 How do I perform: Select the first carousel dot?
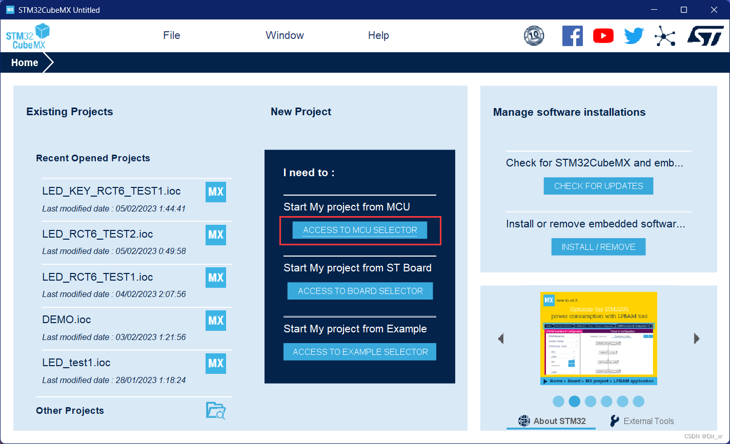click(x=559, y=401)
